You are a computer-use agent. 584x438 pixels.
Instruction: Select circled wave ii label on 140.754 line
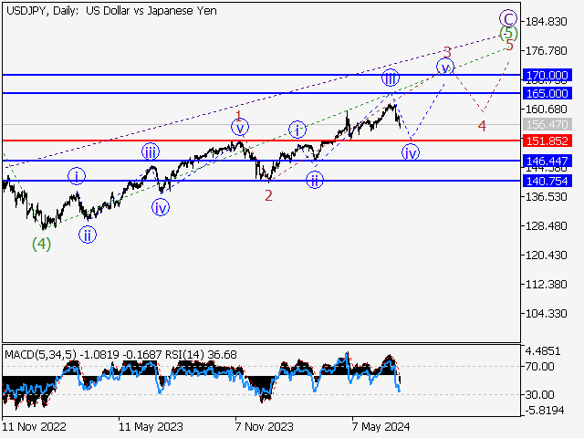click(x=315, y=180)
